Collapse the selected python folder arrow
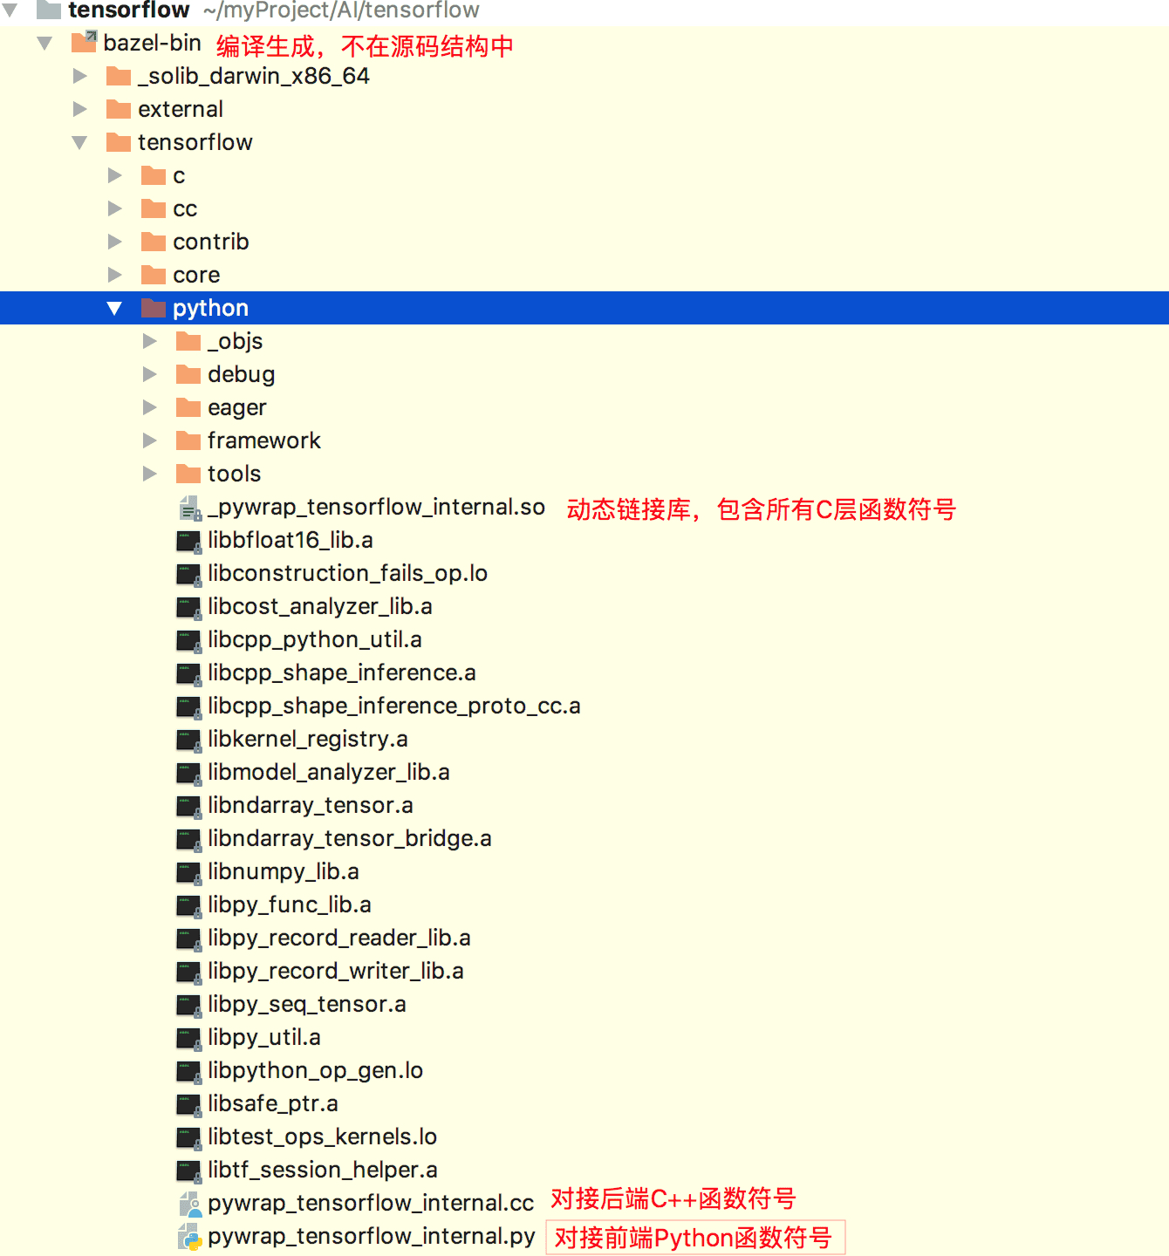The image size is (1169, 1256). 114,308
